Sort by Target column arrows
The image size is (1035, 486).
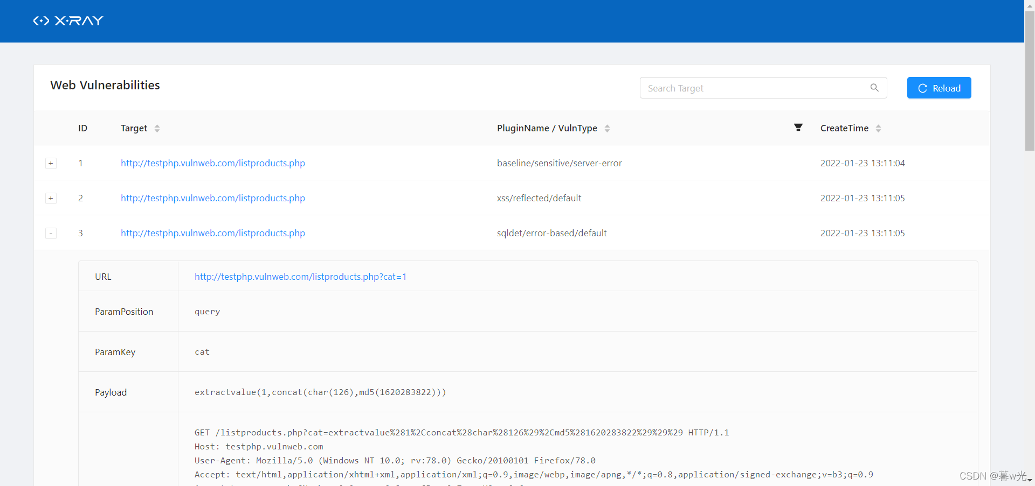(x=157, y=128)
